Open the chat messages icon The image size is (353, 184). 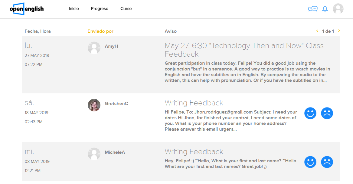(313, 9)
